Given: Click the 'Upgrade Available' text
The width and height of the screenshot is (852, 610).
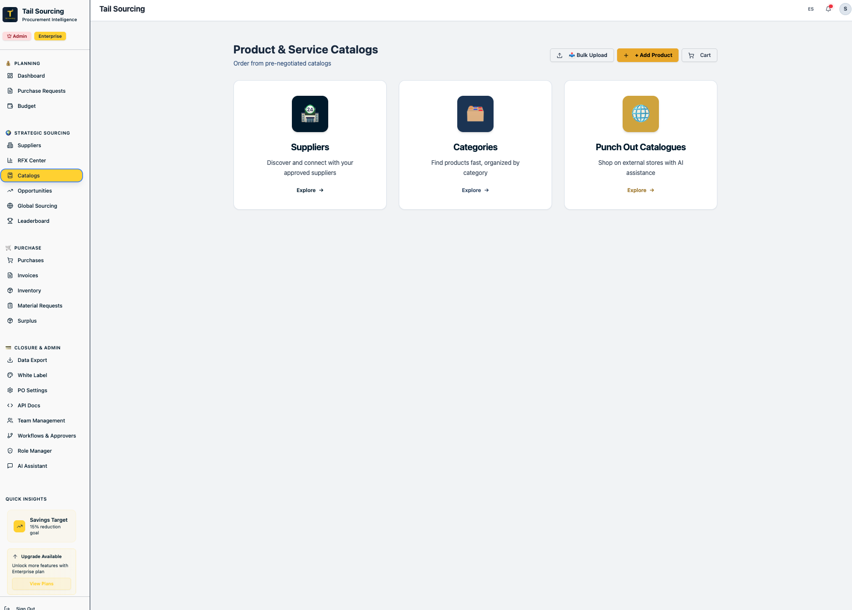Looking at the screenshot, I should click(x=41, y=557).
